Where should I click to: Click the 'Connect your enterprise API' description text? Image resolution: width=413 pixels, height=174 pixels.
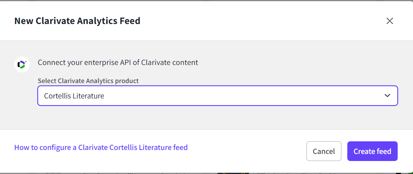[118, 62]
